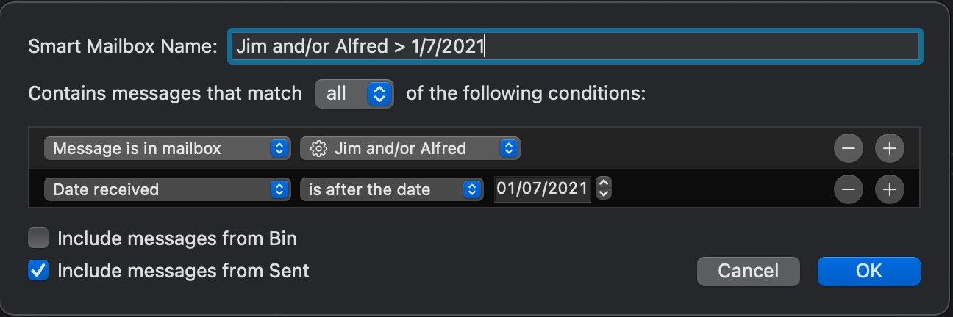The image size is (953, 317).
Task: Increment the date with stepper up arrow
Action: [604, 184]
